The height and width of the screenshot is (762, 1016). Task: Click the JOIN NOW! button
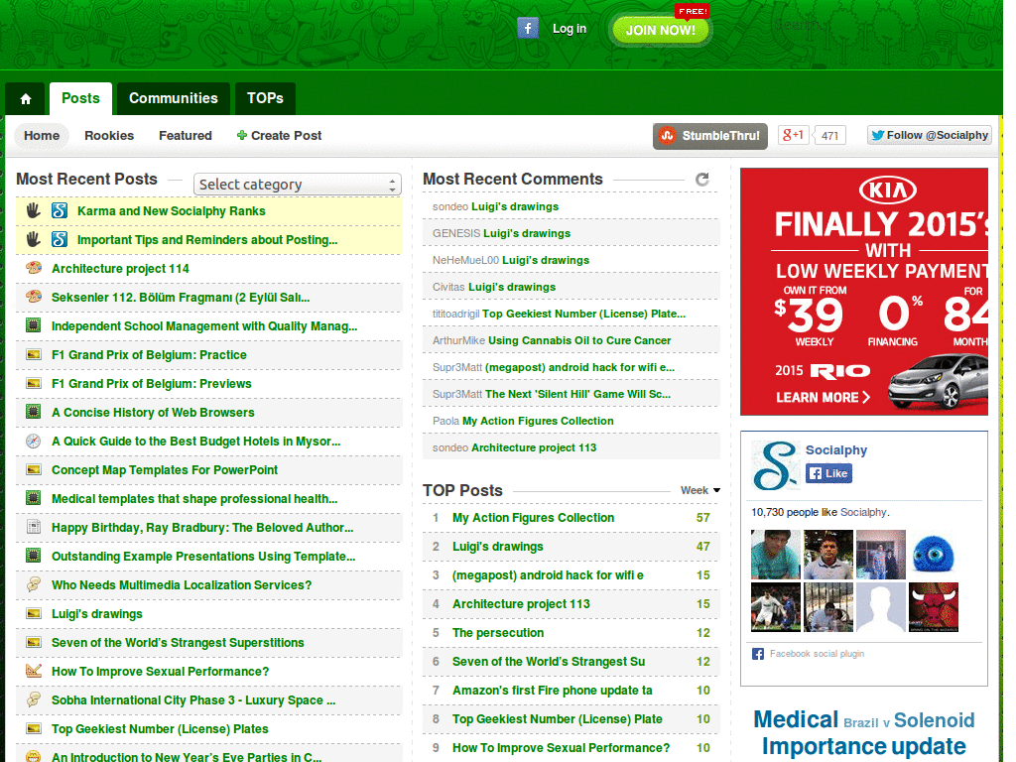pos(660,30)
